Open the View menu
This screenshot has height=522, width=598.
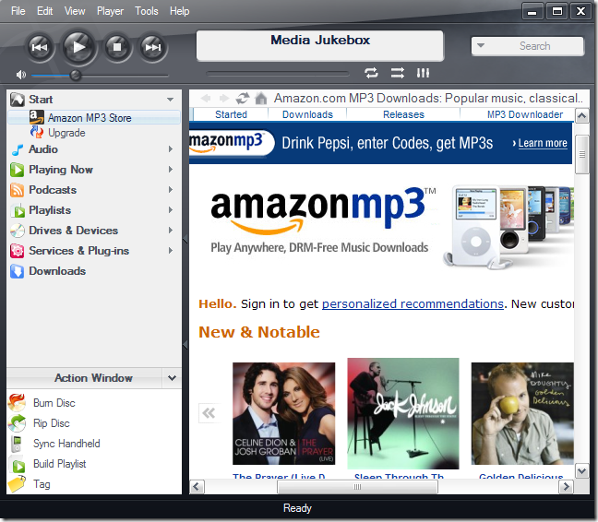tap(75, 11)
